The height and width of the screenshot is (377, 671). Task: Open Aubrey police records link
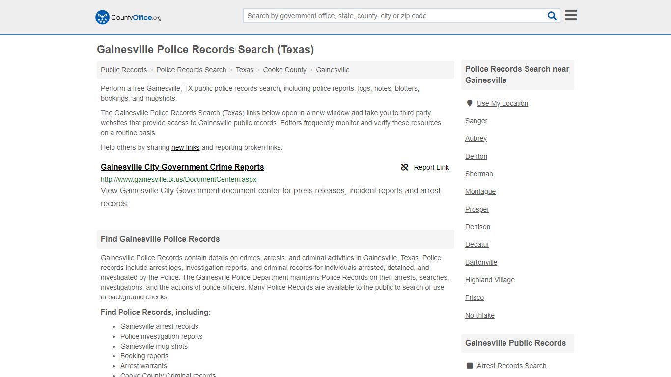476,138
